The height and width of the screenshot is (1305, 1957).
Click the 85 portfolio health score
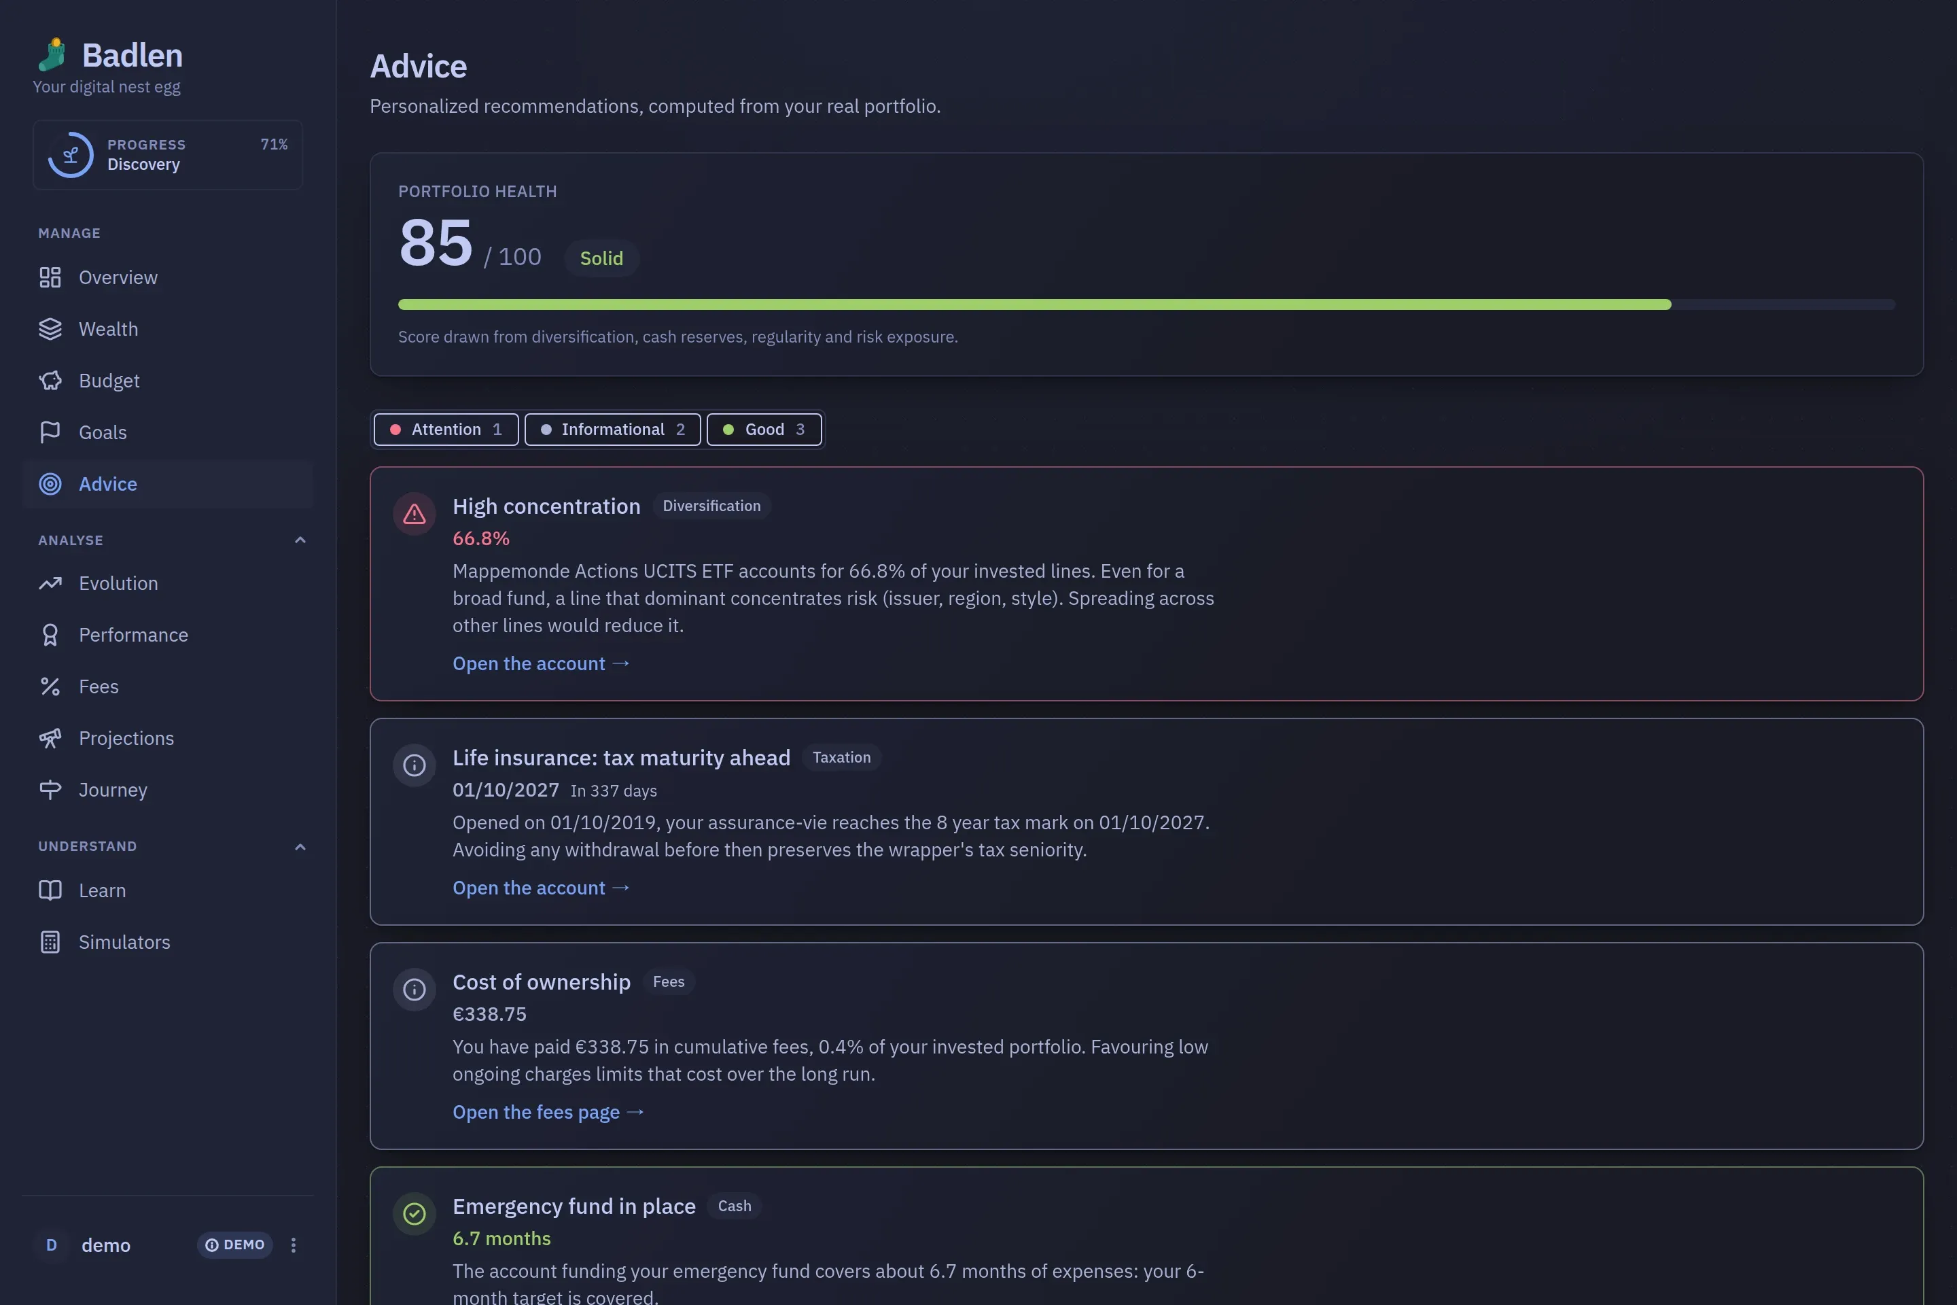435,242
